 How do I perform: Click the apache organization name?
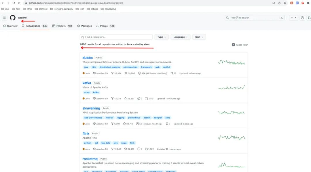(22, 18)
